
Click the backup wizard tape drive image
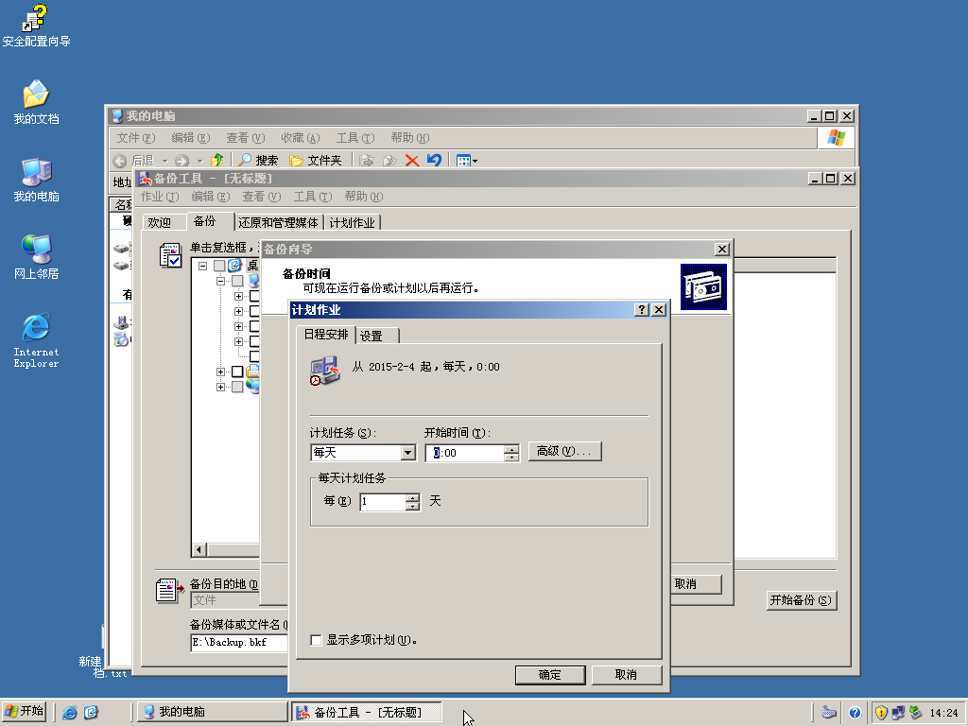pos(703,287)
